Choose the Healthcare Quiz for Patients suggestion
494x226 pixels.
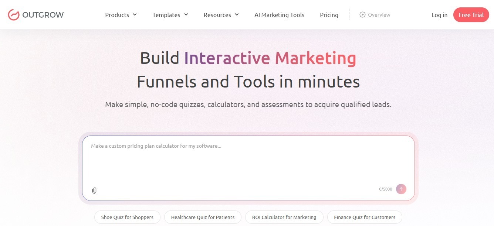coord(203,217)
